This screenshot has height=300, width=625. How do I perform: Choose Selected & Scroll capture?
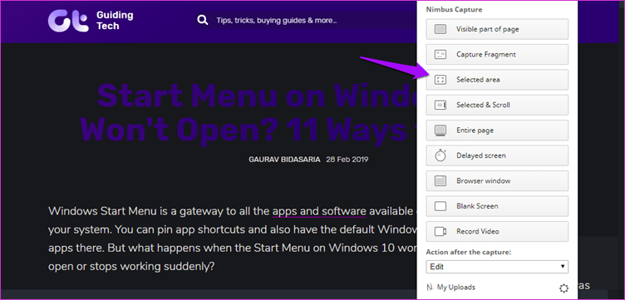click(x=497, y=106)
